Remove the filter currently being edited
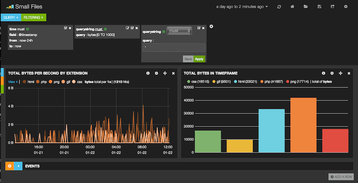Viewport: 358px width, 183px height. (x=203, y=28)
